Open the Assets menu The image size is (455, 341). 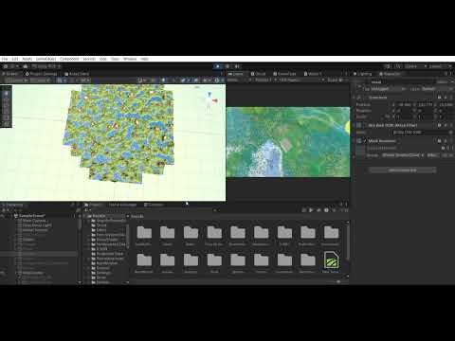[27, 59]
